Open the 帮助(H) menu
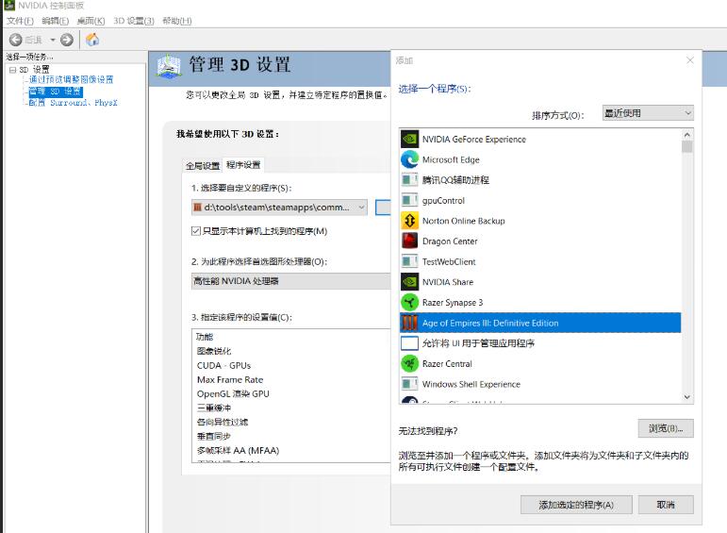Viewport: 727px width, 533px height. tap(176, 21)
